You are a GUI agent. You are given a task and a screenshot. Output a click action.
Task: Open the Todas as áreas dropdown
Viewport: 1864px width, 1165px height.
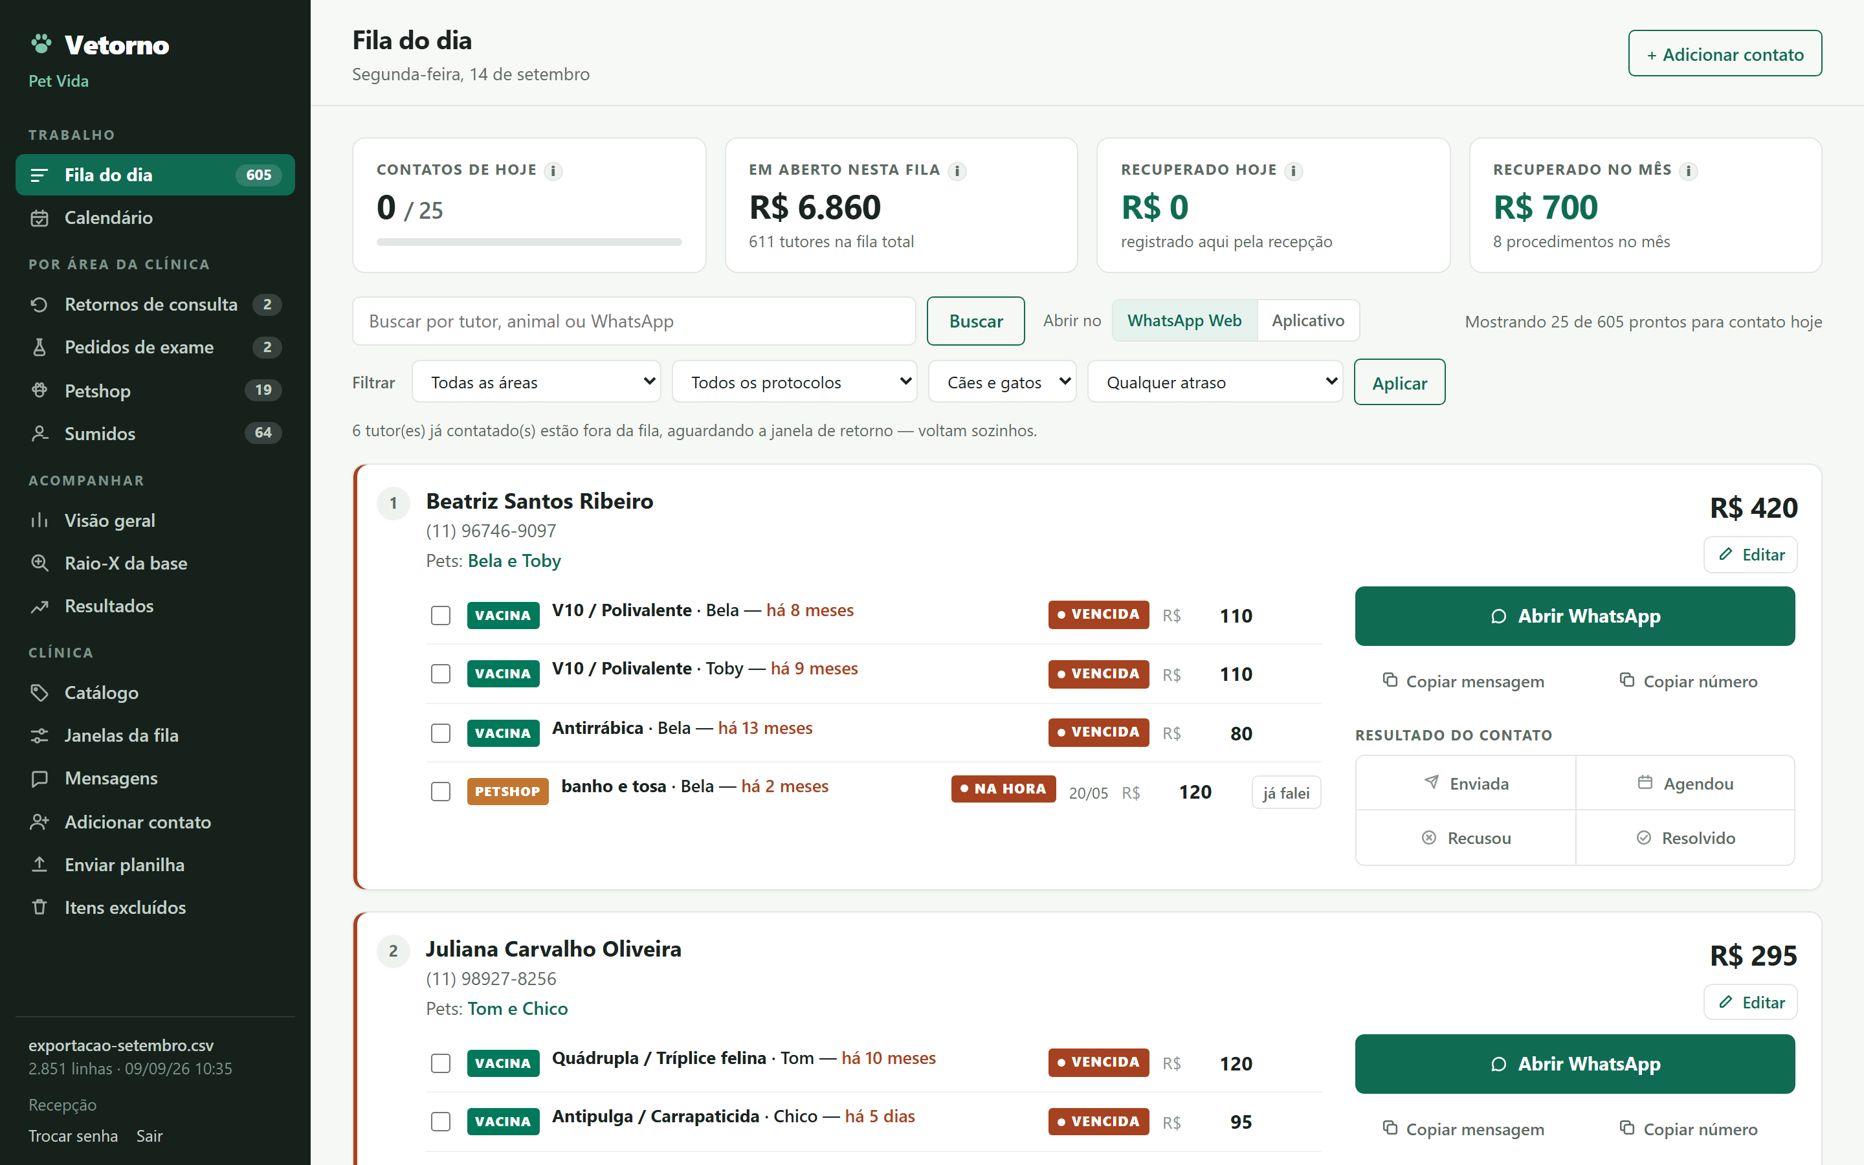click(x=536, y=382)
